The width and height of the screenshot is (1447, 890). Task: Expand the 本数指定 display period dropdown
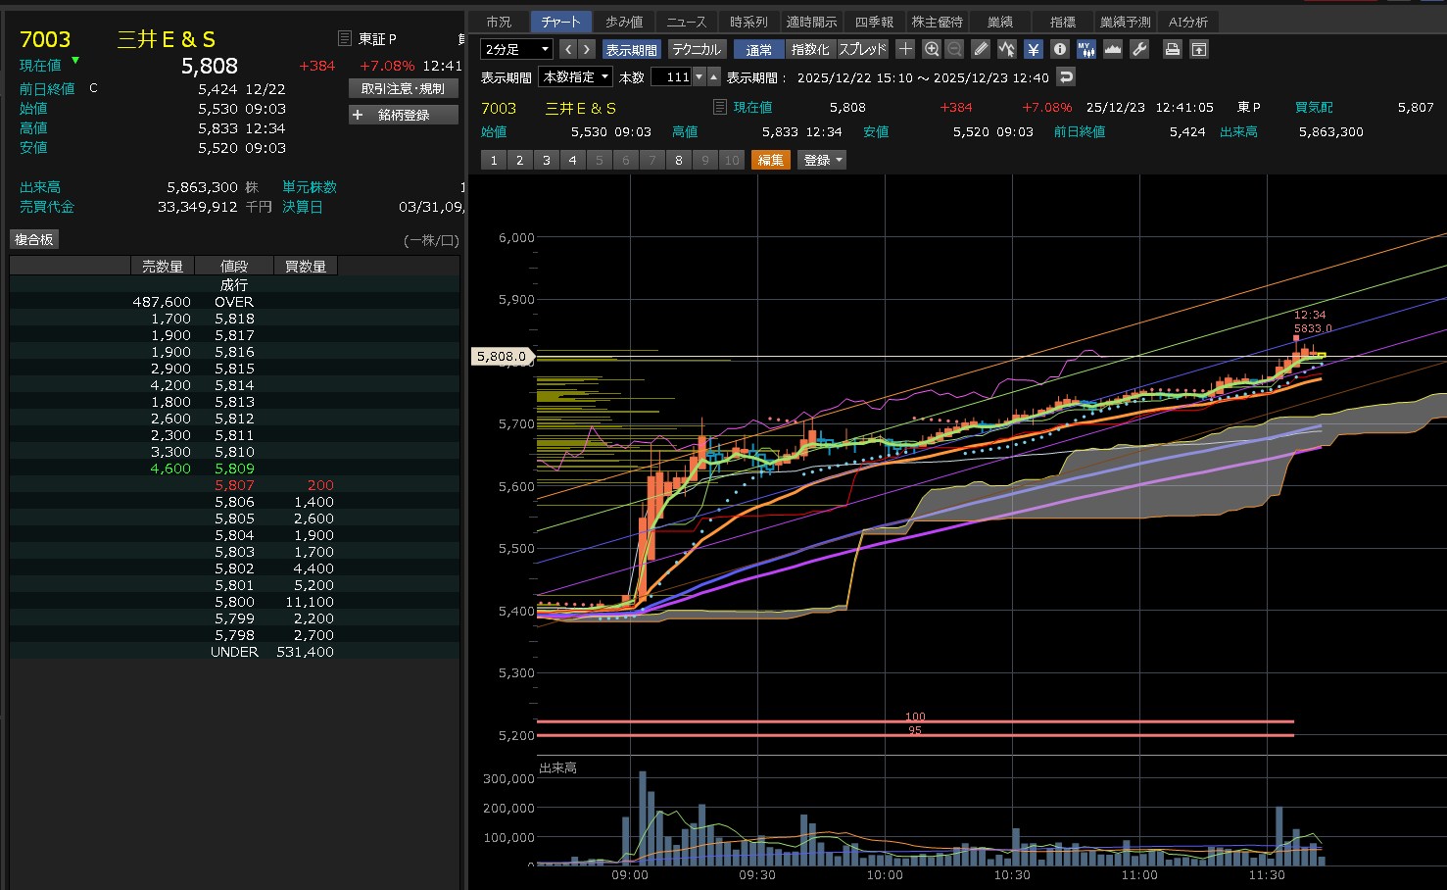[x=576, y=76]
